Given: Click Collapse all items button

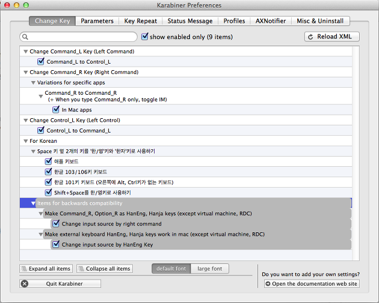Looking at the screenshot, I should tap(105, 269).
